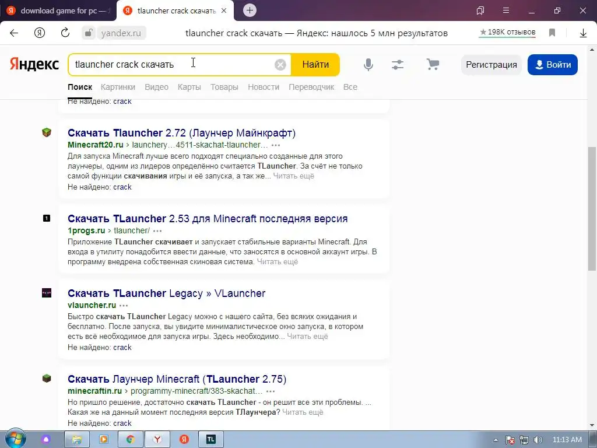Switch to download game for pc tab
The width and height of the screenshot is (597, 448).
pyautogui.click(x=58, y=10)
